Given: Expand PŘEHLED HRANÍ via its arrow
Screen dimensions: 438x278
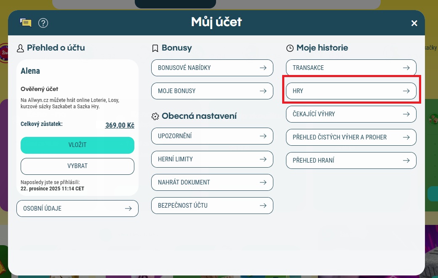Looking at the screenshot, I should [x=406, y=160].
